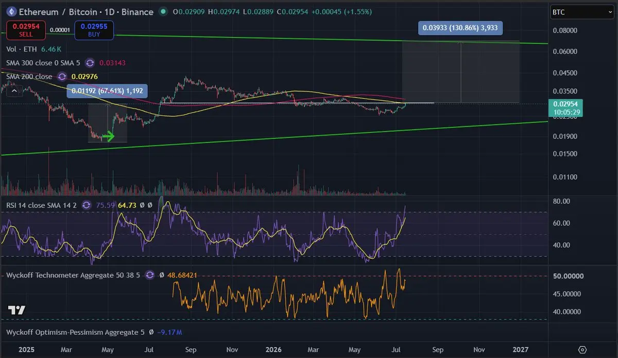Click the 0.06000 price scale label

[565, 51]
